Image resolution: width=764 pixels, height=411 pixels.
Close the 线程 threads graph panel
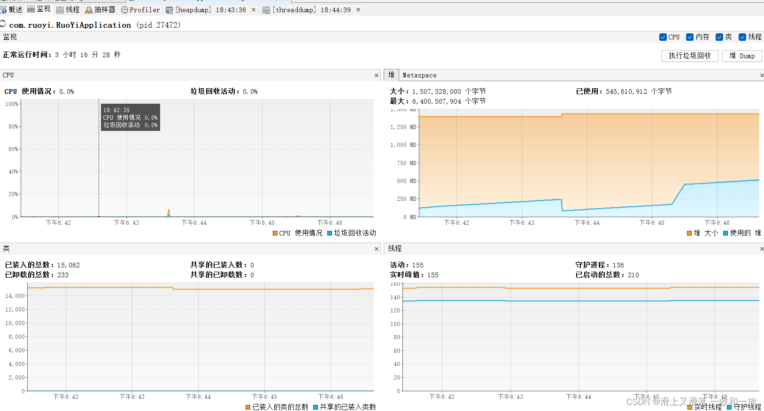tap(761, 249)
